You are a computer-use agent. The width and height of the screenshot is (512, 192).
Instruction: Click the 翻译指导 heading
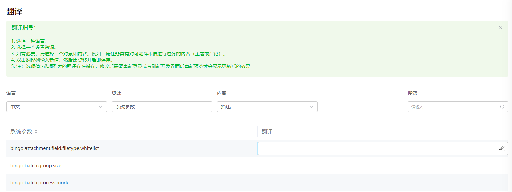pyautogui.click(x=23, y=27)
